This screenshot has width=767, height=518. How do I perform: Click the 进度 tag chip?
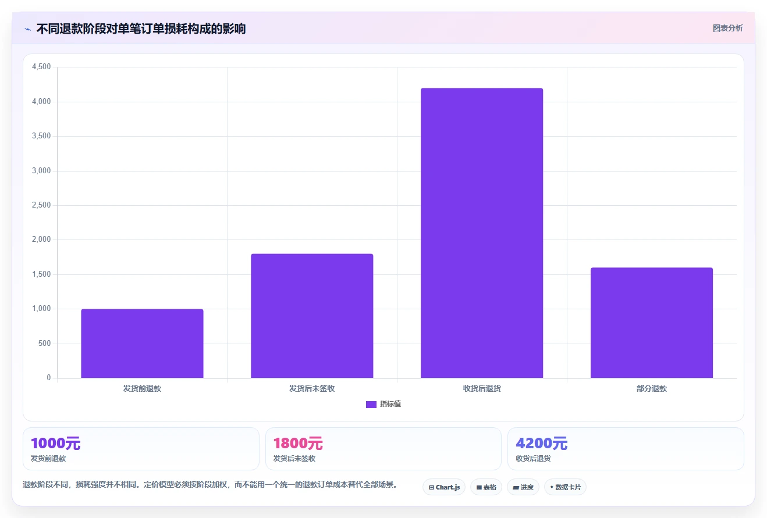click(523, 487)
